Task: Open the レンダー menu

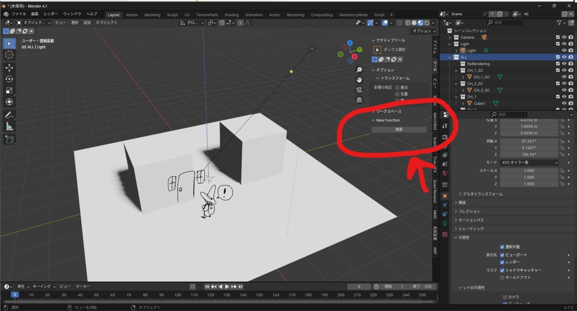Action: tap(51, 14)
